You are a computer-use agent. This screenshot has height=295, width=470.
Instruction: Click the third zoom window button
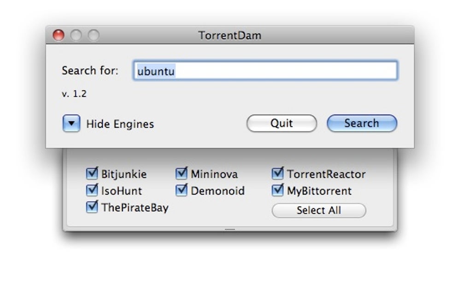click(x=94, y=35)
